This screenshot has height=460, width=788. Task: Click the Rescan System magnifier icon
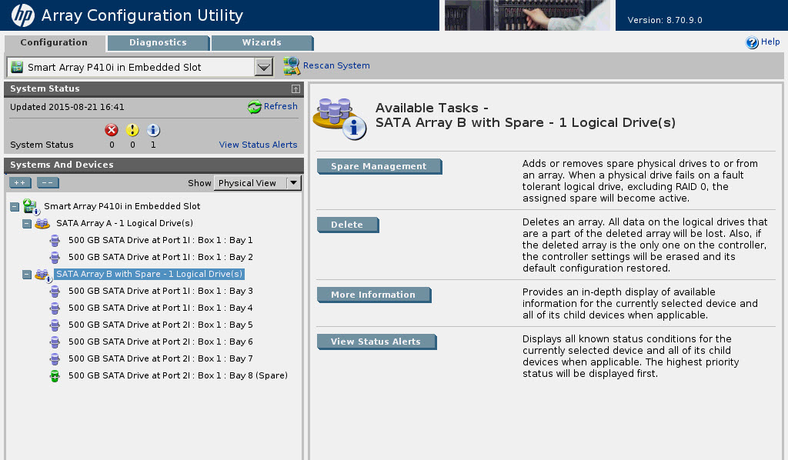coord(292,66)
